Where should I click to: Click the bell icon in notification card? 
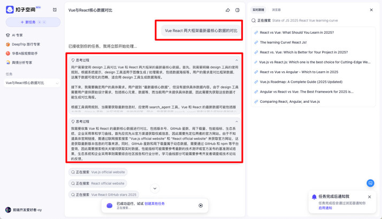314,197
